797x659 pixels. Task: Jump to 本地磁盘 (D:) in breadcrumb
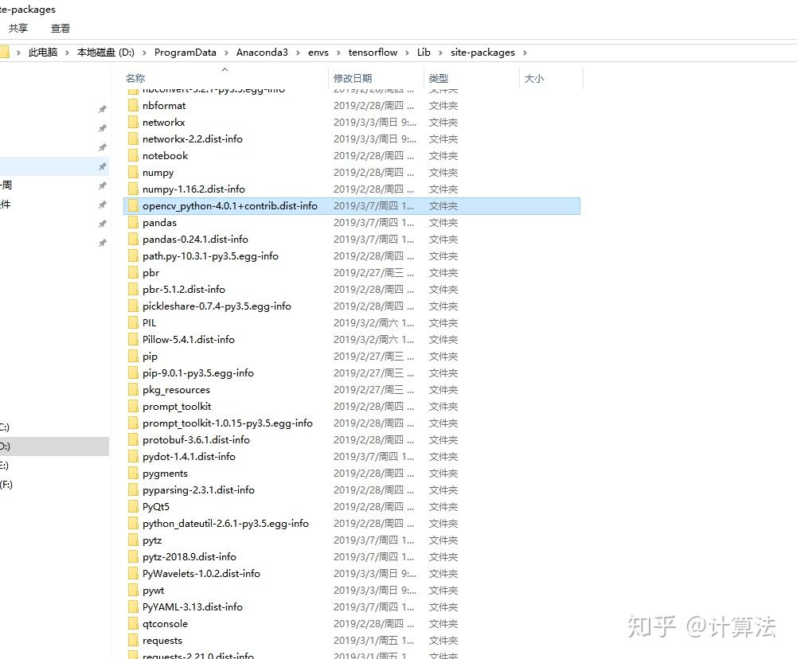click(x=106, y=53)
